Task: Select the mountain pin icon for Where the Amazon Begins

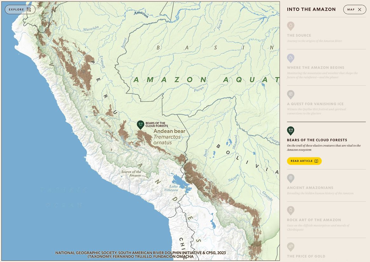Action: point(290,58)
